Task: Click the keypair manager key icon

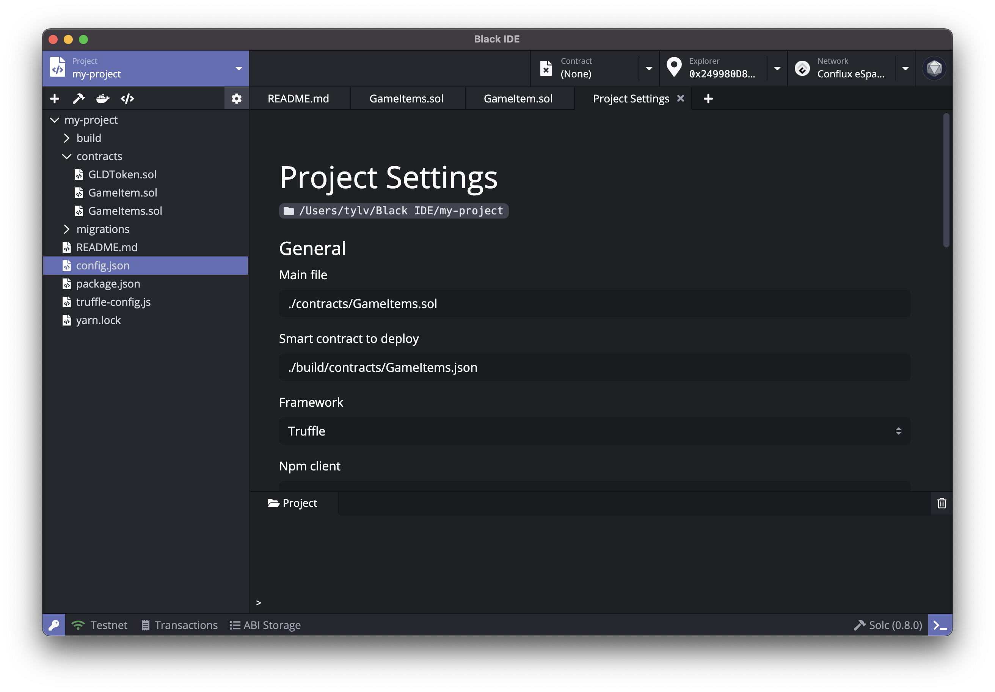Action: point(54,625)
